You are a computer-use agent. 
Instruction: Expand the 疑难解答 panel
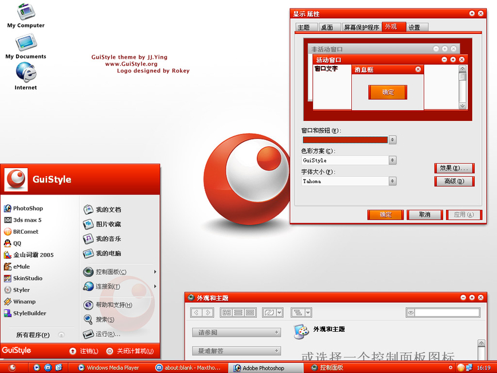[x=236, y=351]
